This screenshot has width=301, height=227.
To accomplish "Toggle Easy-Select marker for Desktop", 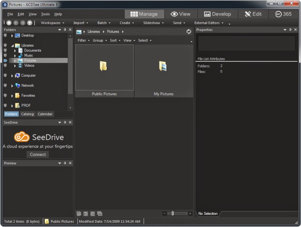I will tap(5, 35).
